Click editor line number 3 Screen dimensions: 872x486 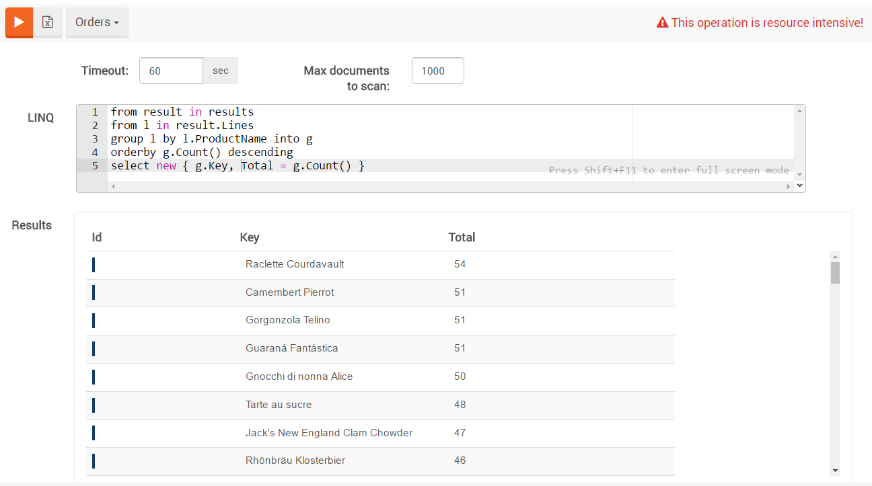click(95, 138)
